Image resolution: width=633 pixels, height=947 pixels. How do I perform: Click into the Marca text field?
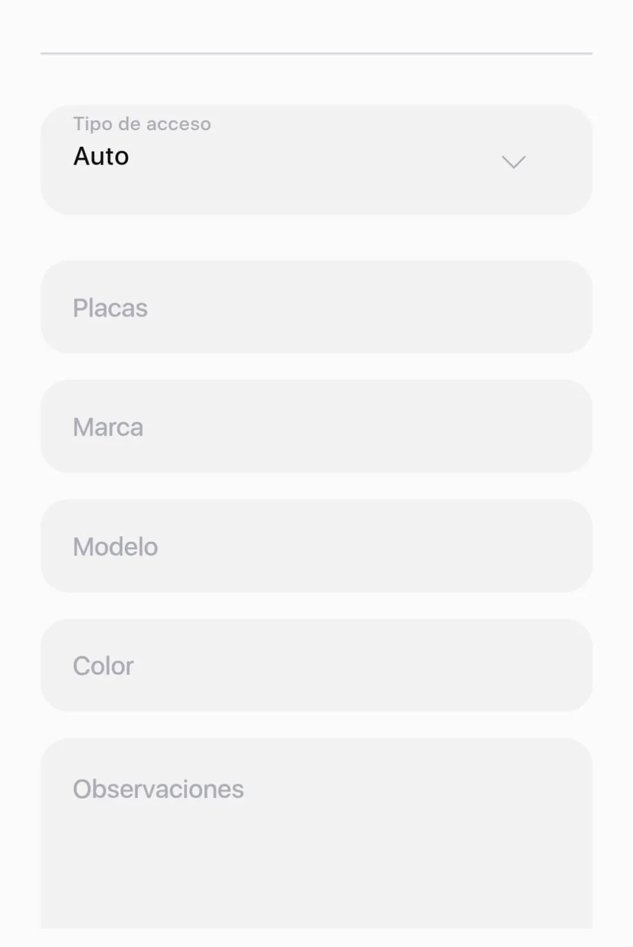[x=316, y=427]
